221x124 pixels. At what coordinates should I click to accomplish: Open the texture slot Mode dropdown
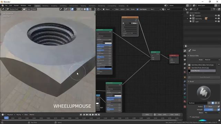coord(212,60)
